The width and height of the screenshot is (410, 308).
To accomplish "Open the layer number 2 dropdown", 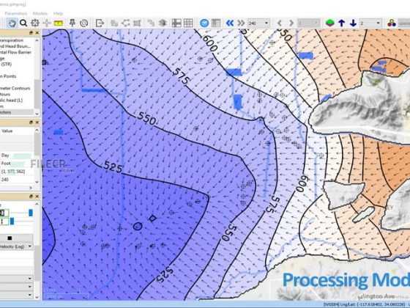I will (x=370, y=23).
